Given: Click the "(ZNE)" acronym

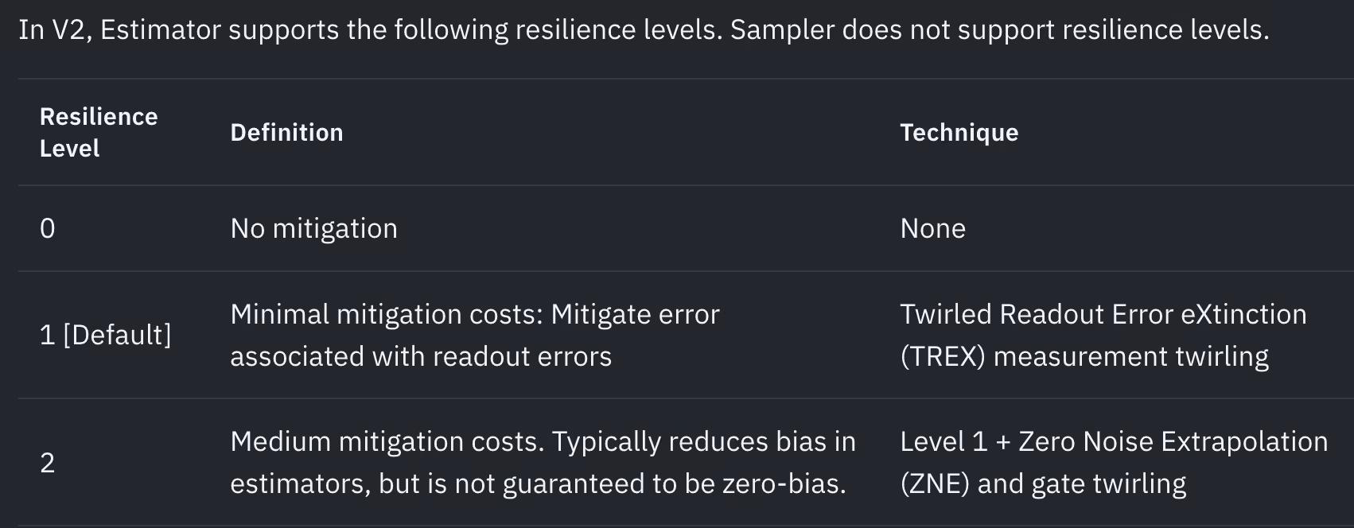Looking at the screenshot, I should tap(935, 483).
